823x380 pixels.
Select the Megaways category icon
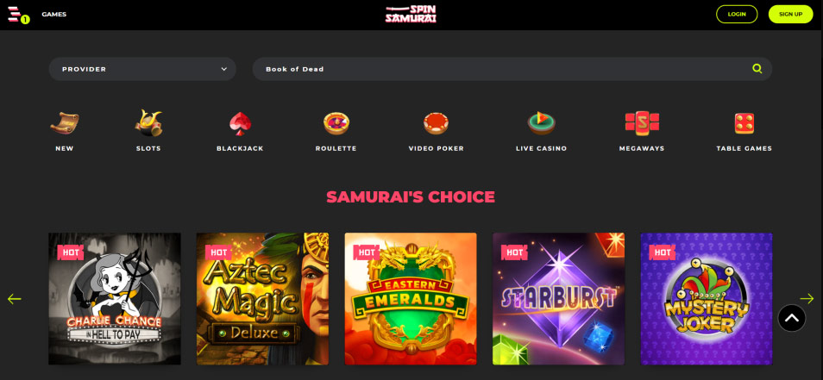[642, 123]
